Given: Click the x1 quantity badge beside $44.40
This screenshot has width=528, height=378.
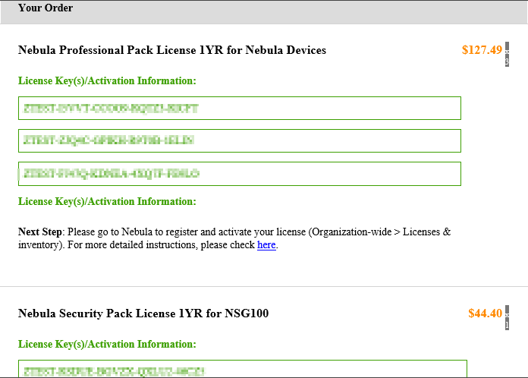Looking at the screenshot, I should click(x=507, y=318).
